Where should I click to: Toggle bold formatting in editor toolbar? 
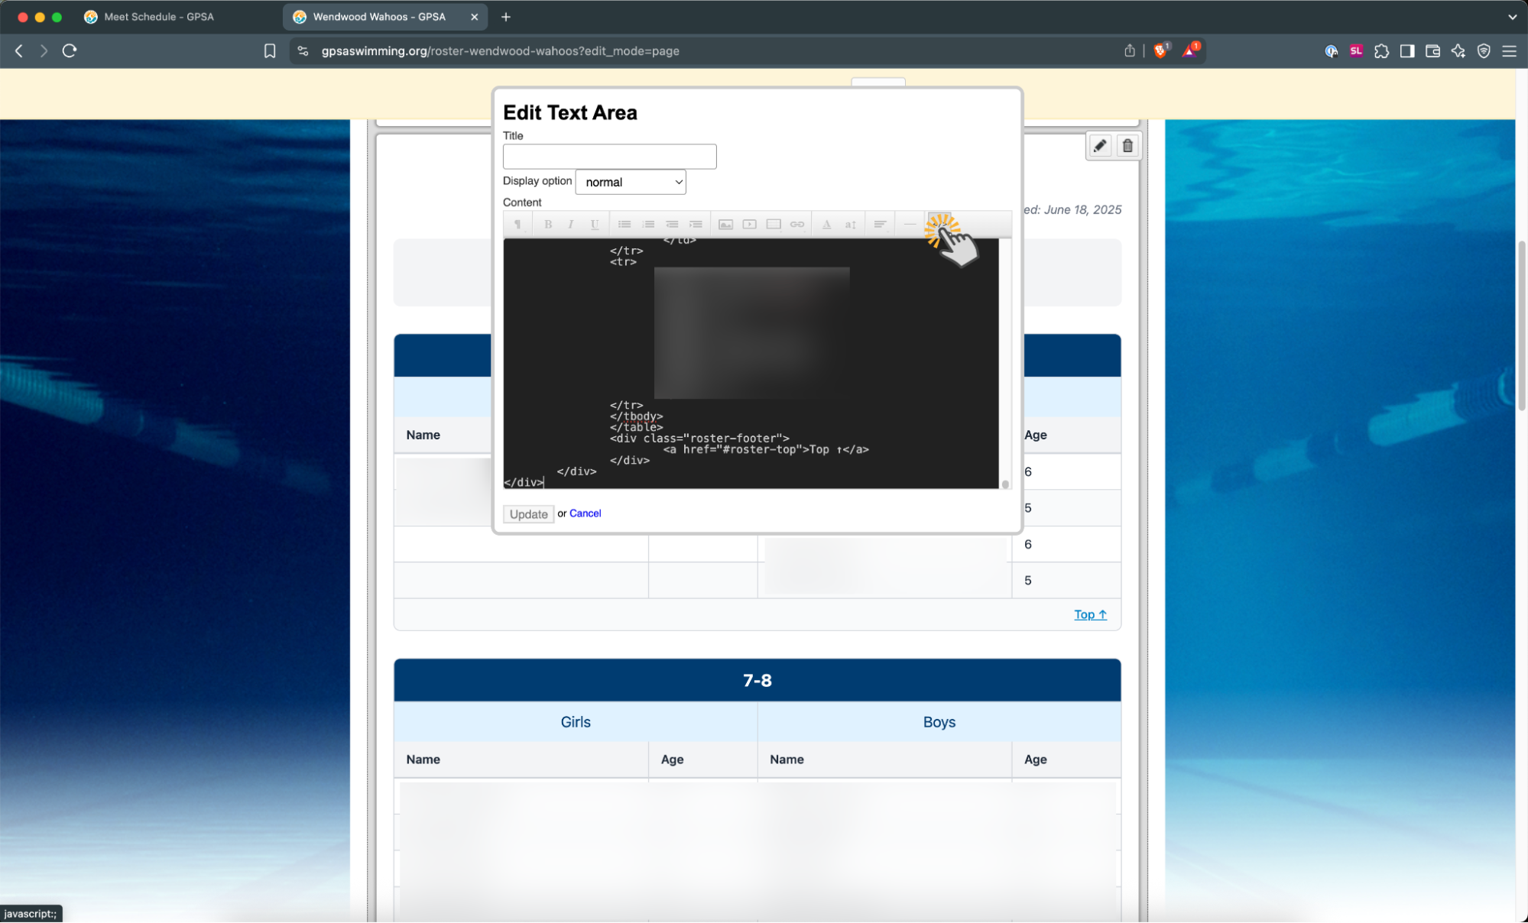(x=547, y=225)
